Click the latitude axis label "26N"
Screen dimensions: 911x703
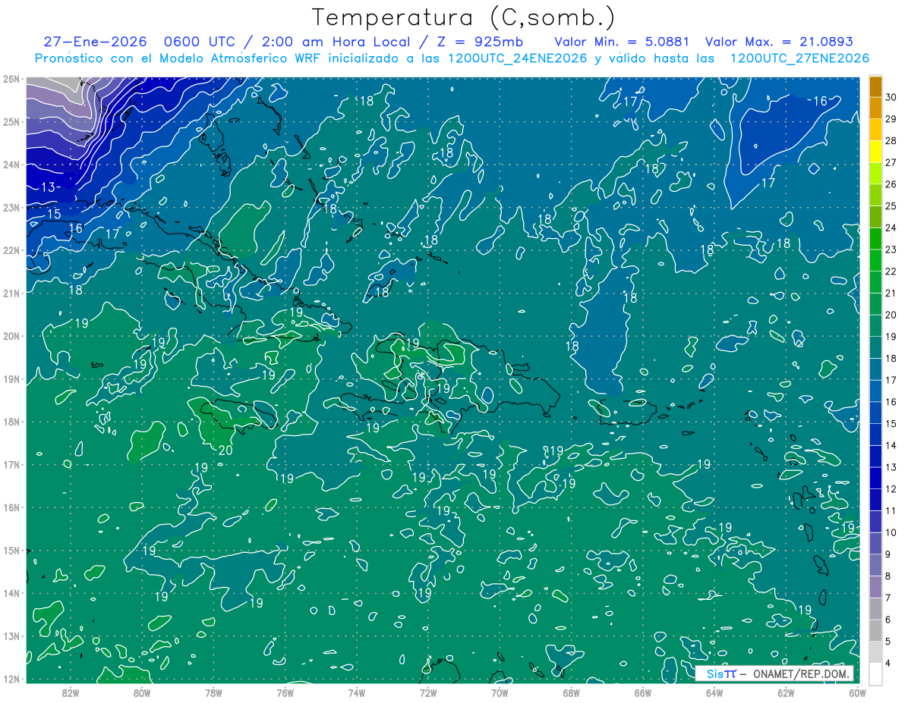[11, 79]
